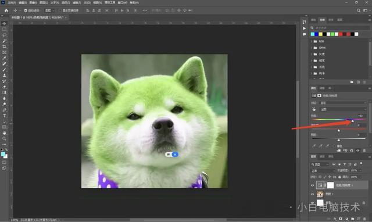This screenshot has height=222, width=372.
Task: Pick the cyan swatch in recent colors
Action: (313, 34)
